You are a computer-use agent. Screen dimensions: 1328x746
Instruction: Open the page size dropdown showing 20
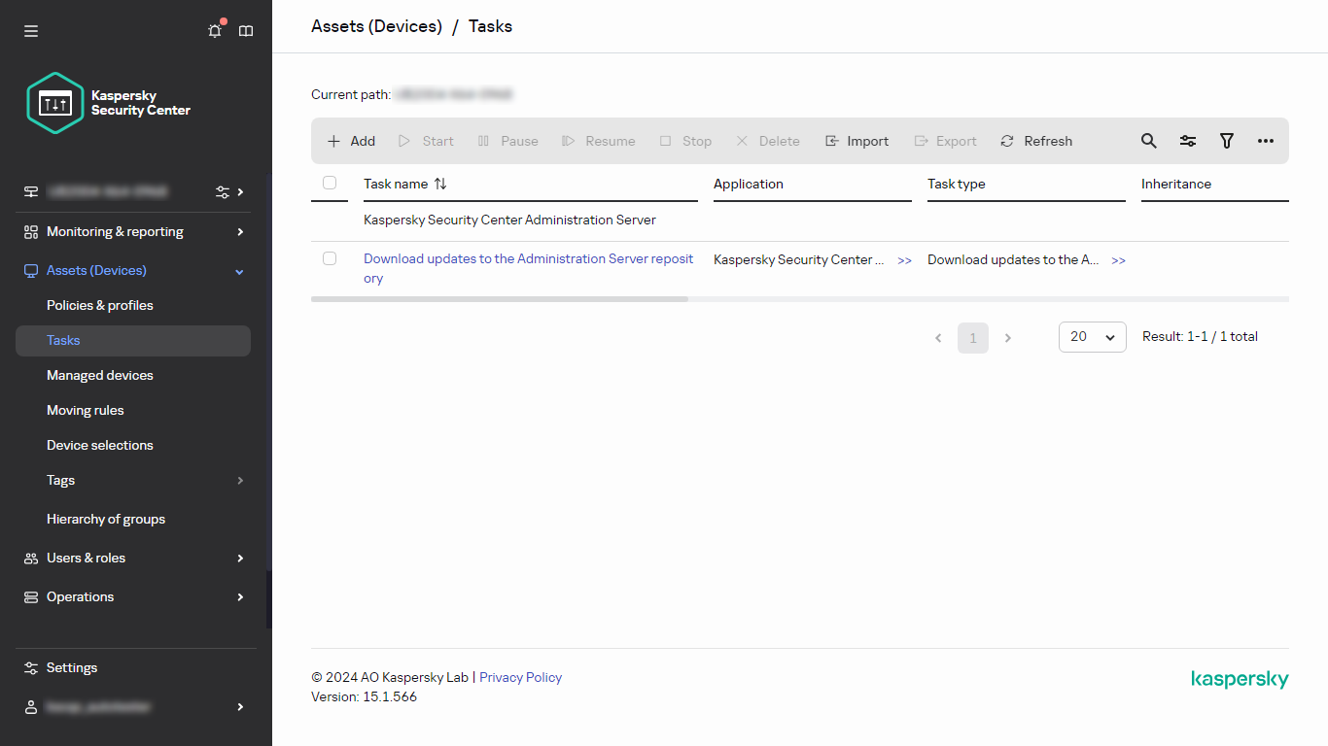tap(1092, 336)
